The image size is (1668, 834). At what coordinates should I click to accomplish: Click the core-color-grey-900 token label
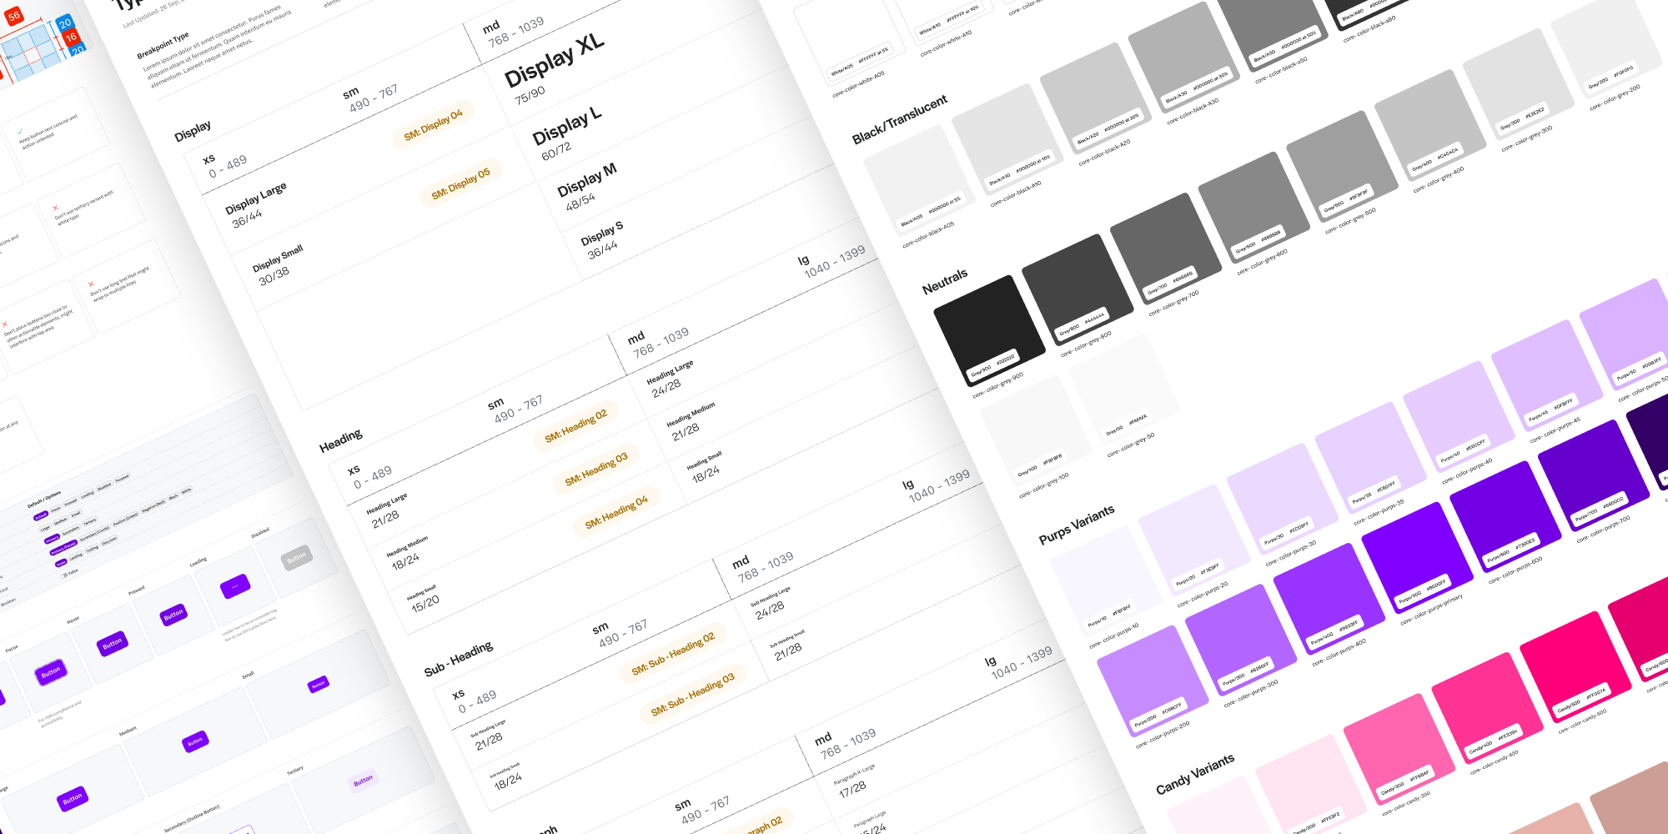click(997, 385)
